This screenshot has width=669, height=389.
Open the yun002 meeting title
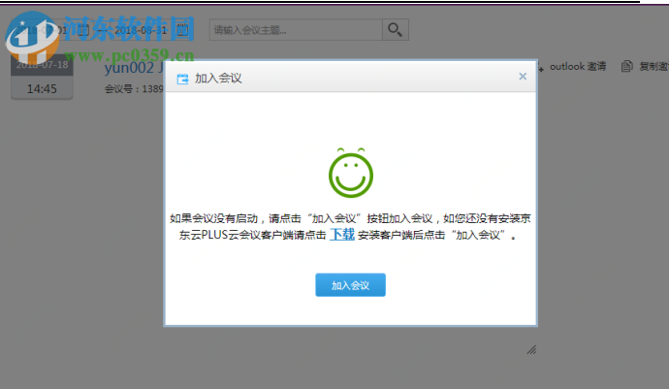point(134,68)
